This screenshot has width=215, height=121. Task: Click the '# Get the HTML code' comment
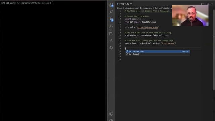(x=148, y=33)
